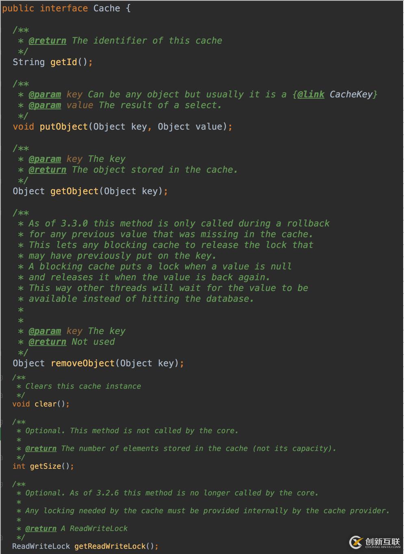Click the Chuangxin Hulian watermark logo
This screenshot has height=554, width=404.
[x=375, y=542]
